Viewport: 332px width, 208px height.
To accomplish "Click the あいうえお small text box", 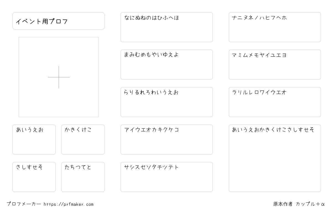I will [34, 139].
